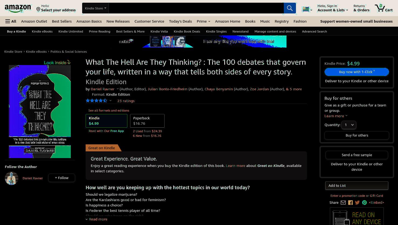
Task: Open Kindle eBooks breadcrumb
Action: (36, 52)
